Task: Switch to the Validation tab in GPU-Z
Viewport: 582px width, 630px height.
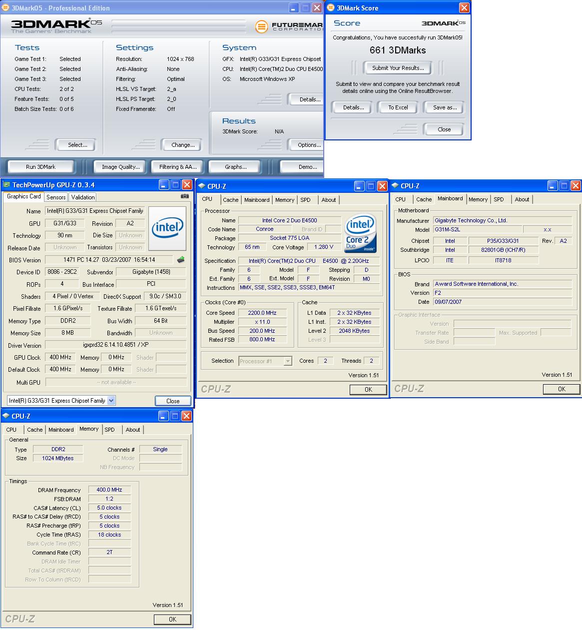Action: (x=82, y=197)
